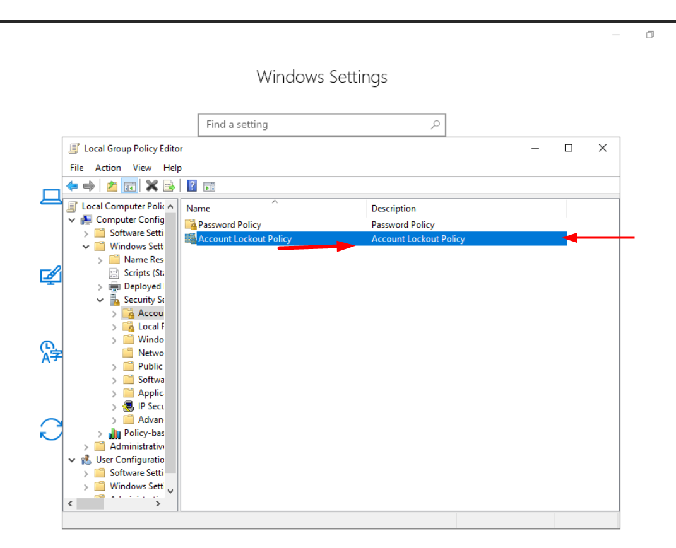This screenshot has width=676, height=548.
Task: Toggle Show/Hide Console Tree toolbar button
Action: (129, 186)
